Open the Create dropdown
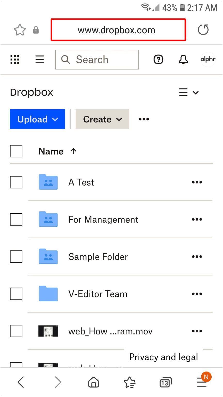 [102, 119]
